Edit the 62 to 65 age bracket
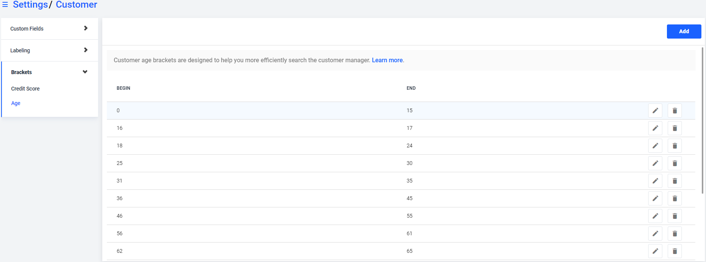 pos(655,251)
